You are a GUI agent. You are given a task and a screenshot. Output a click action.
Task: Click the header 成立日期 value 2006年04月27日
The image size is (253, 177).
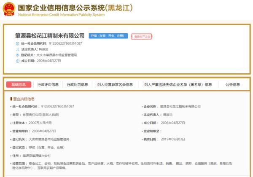click(x=49, y=61)
